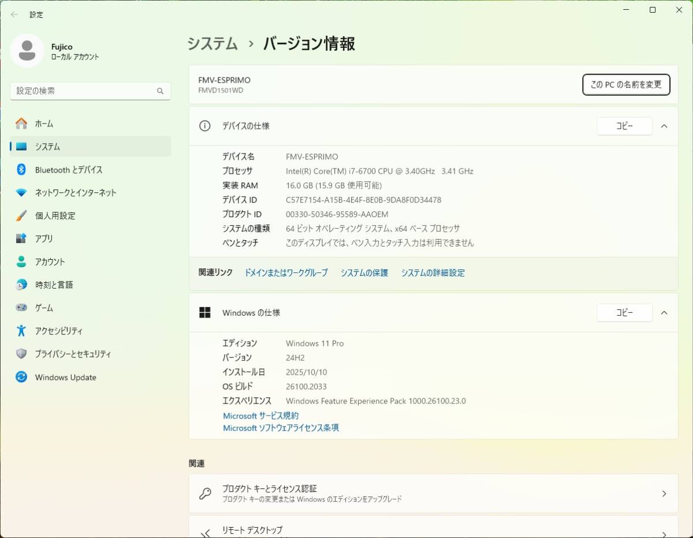Open 個人用設定 with the paintbrush icon
The image size is (693, 538).
tap(21, 216)
